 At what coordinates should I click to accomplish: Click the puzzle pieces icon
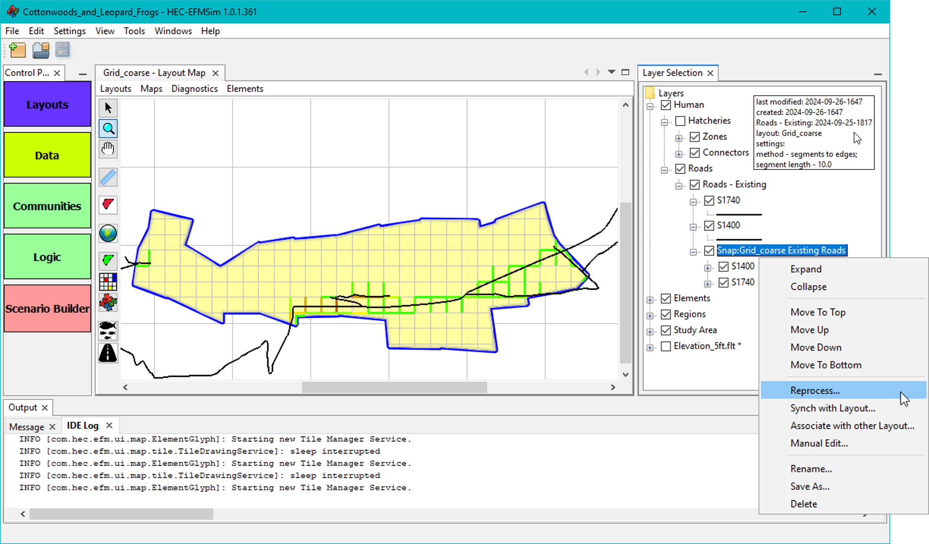coord(108,303)
